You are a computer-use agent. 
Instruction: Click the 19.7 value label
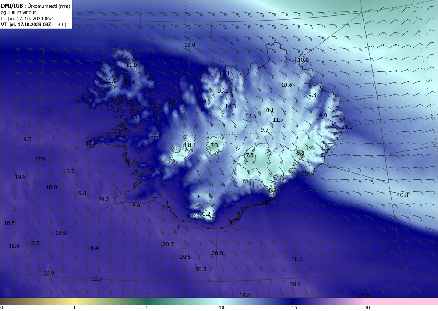[x=69, y=172]
